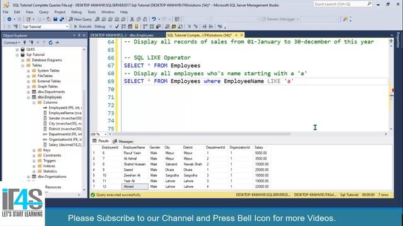Click the Parse query checkmark icon

click(x=117, y=26)
